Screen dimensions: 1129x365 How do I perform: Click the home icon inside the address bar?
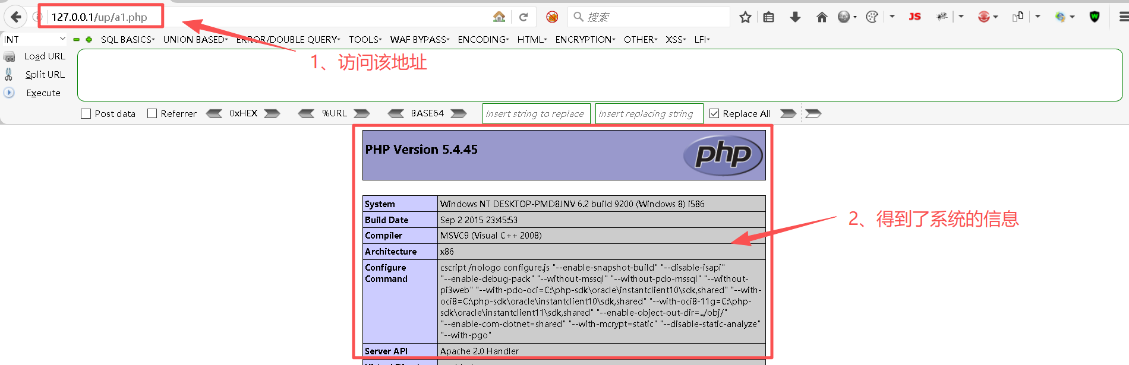click(x=499, y=17)
